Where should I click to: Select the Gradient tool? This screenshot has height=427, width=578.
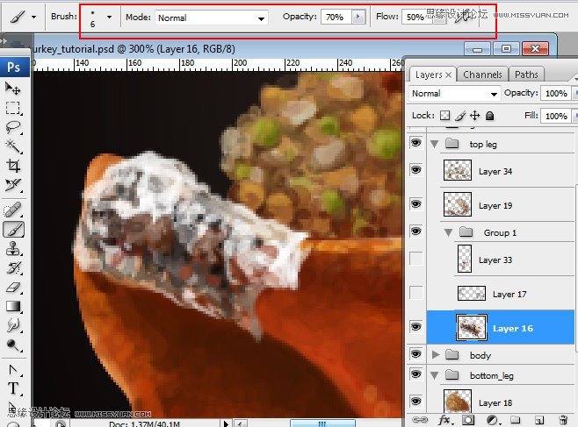13,306
